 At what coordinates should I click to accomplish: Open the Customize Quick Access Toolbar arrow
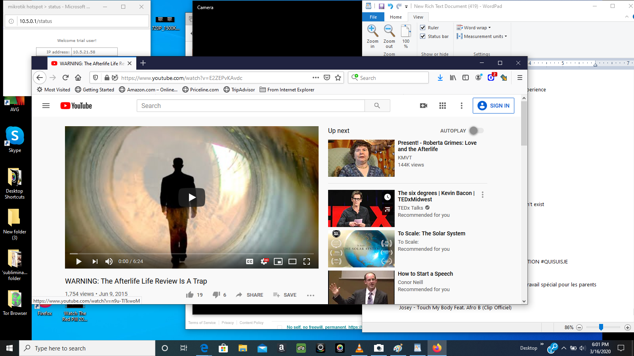406,6
